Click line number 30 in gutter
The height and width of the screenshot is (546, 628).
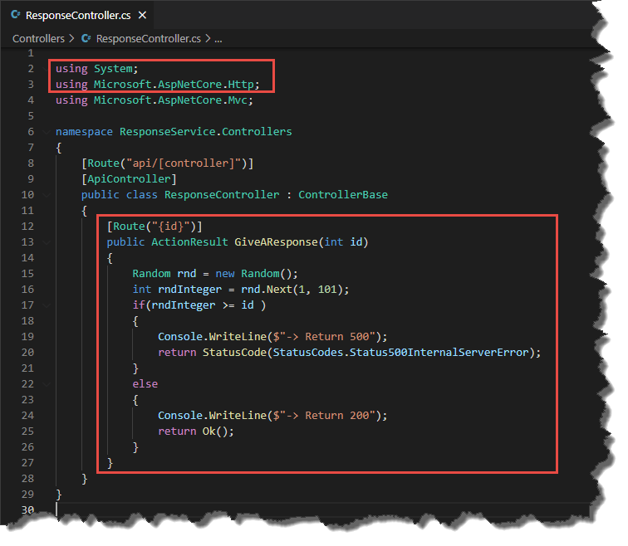tap(27, 510)
